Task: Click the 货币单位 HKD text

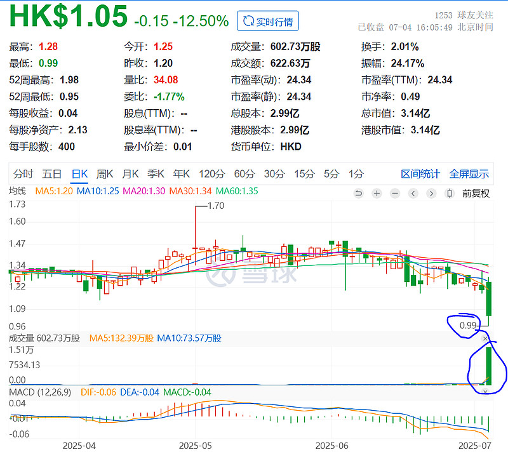Action: coord(266,147)
